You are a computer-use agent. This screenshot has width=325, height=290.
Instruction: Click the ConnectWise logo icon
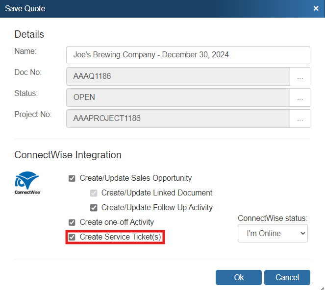tap(27, 183)
